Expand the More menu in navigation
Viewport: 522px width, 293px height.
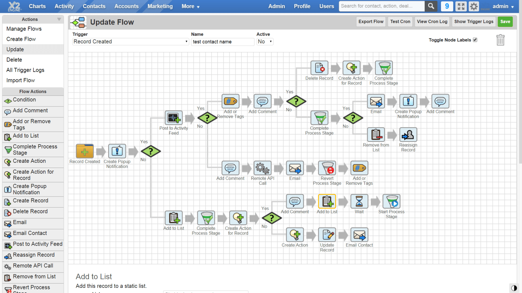[190, 6]
